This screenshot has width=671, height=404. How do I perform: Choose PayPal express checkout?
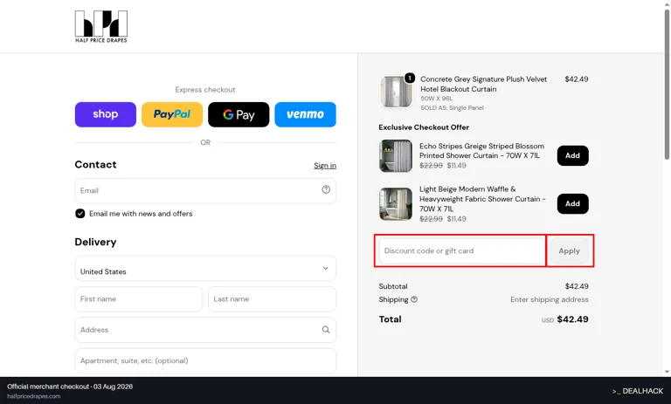point(172,114)
